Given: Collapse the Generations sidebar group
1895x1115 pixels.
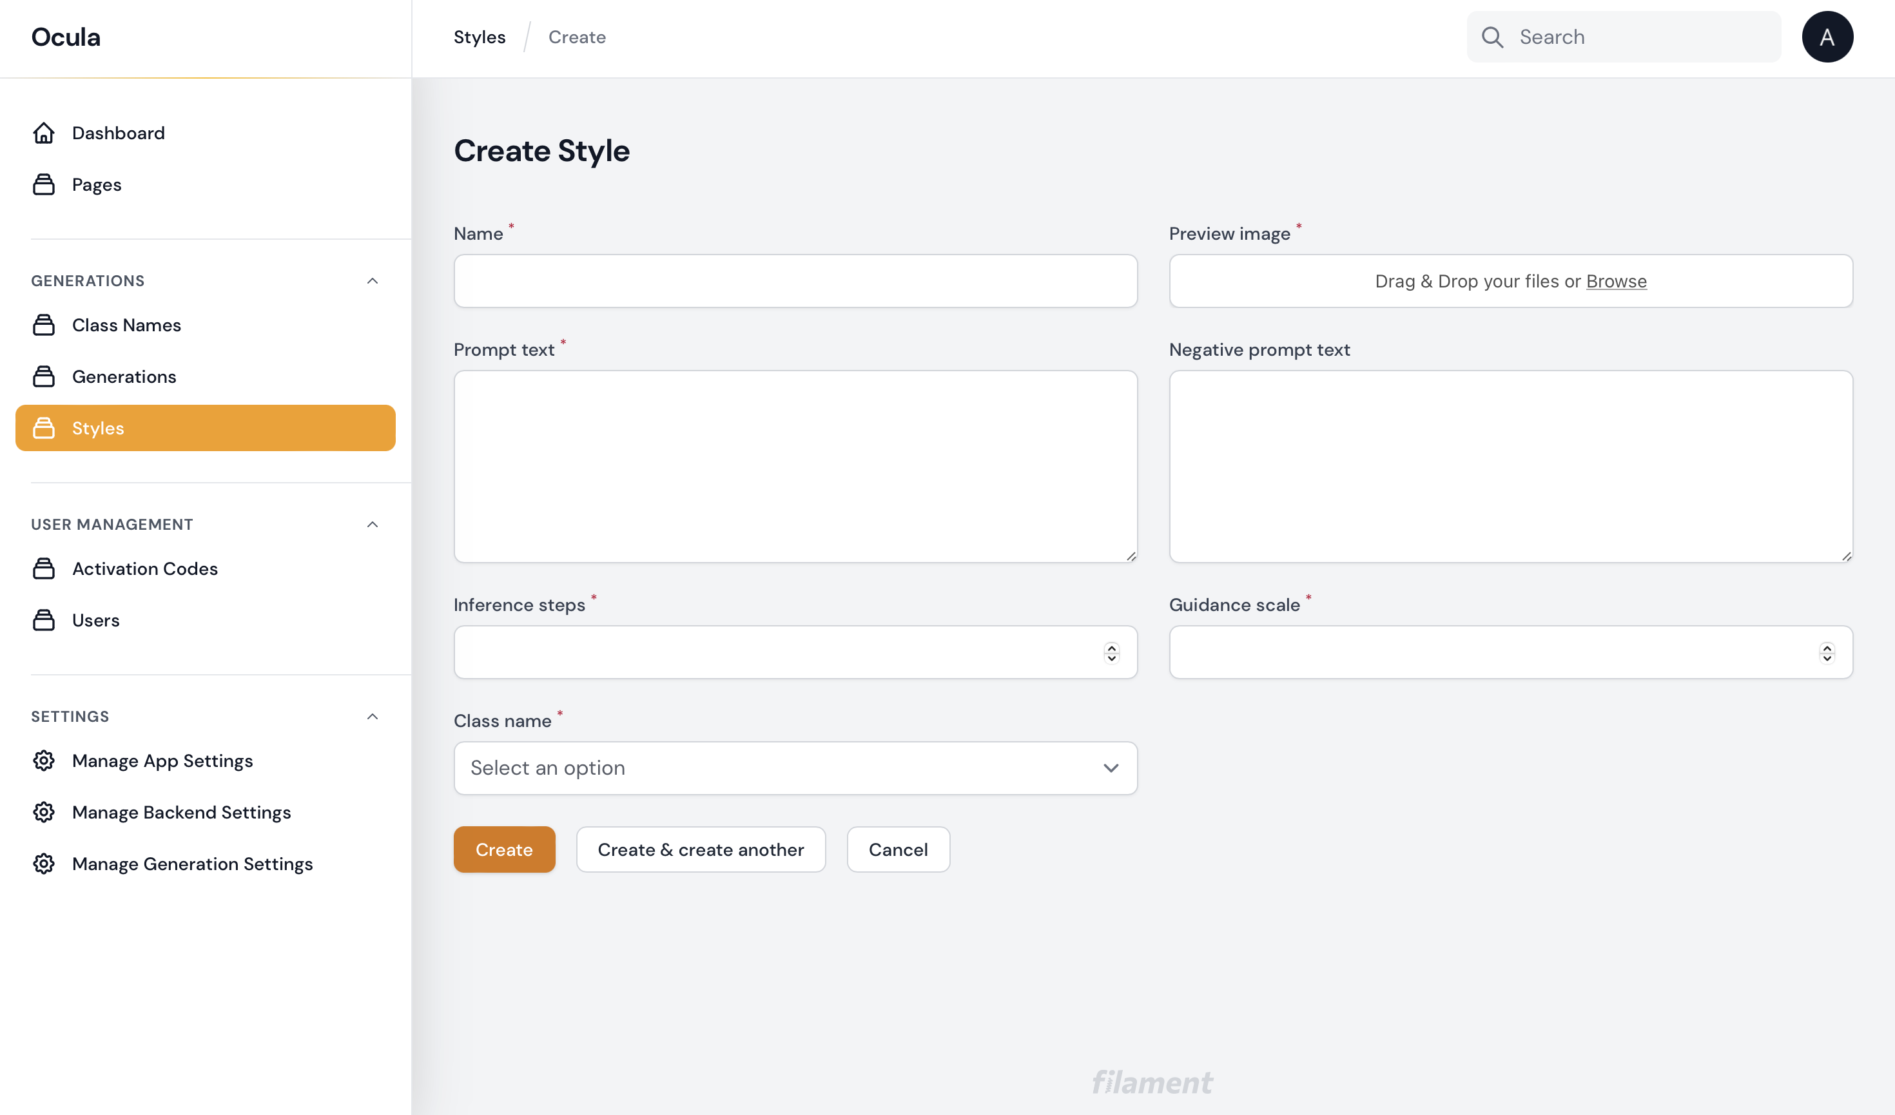Looking at the screenshot, I should [373, 281].
